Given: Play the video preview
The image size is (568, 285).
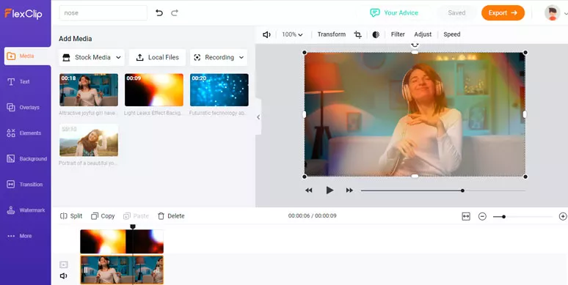Looking at the screenshot, I should click(329, 190).
